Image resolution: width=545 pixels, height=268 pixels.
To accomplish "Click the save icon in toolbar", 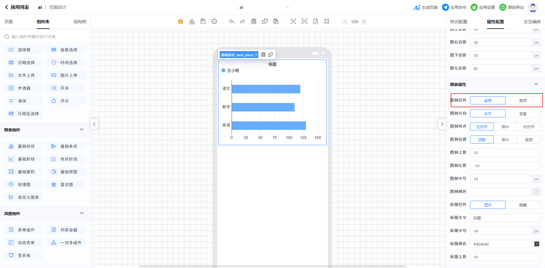I will tap(203, 22).
